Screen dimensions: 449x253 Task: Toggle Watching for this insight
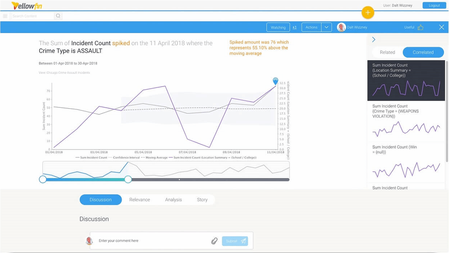pos(278,27)
